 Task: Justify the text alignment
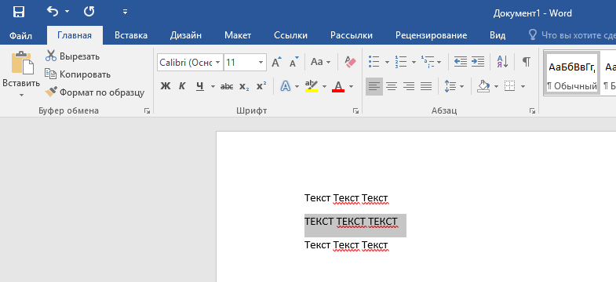(426, 86)
